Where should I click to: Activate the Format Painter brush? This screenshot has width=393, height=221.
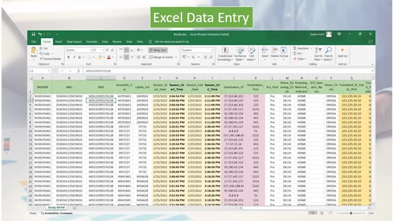[x=41, y=58]
